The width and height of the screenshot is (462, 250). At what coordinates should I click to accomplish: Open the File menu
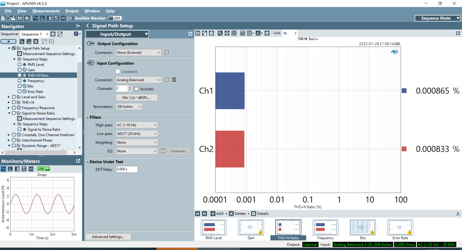pos(8,11)
